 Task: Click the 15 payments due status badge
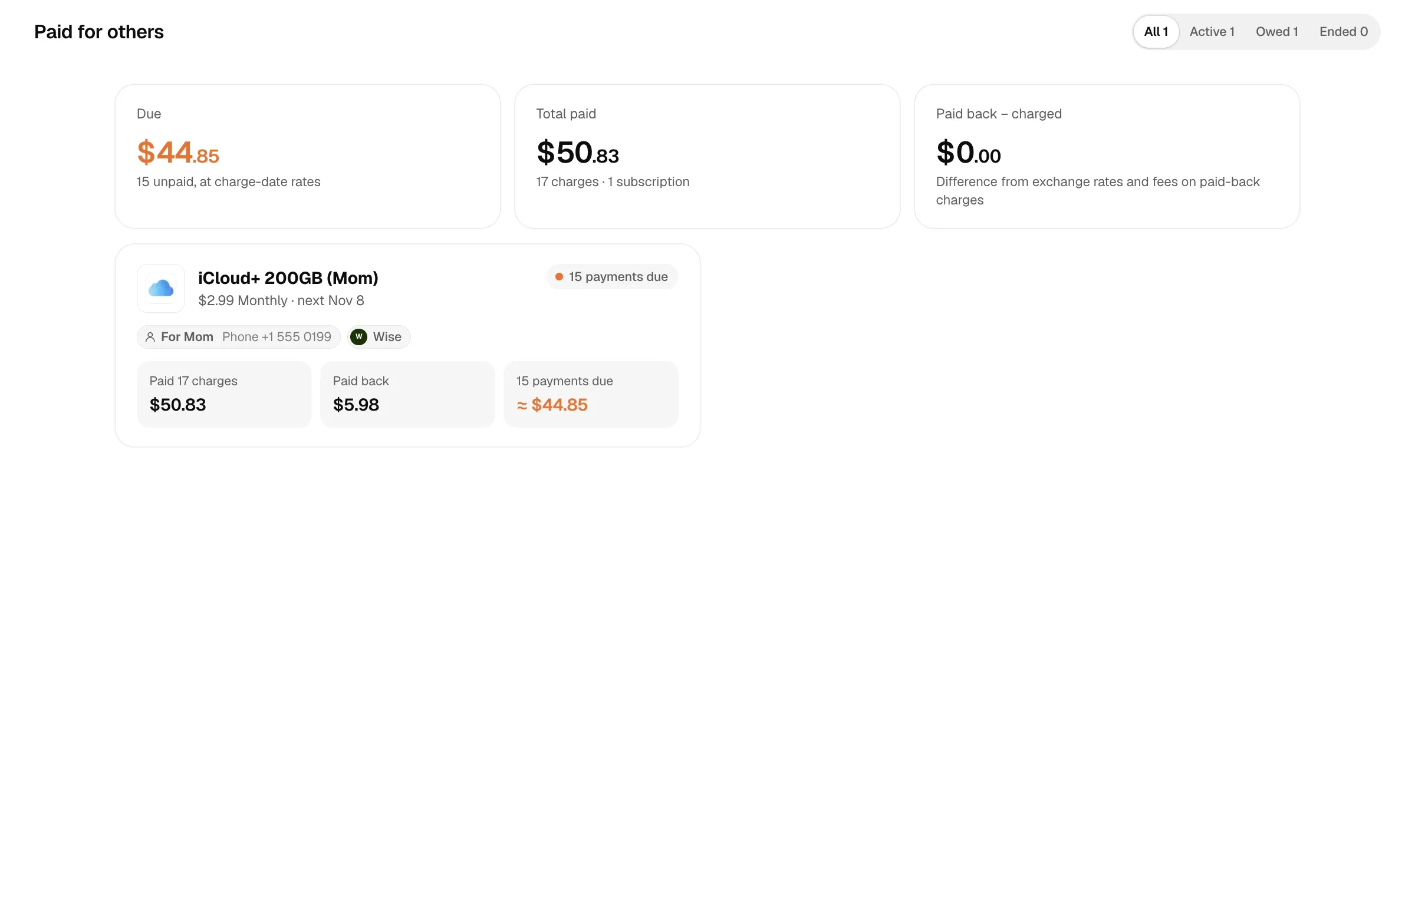click(x=612, y=276)
